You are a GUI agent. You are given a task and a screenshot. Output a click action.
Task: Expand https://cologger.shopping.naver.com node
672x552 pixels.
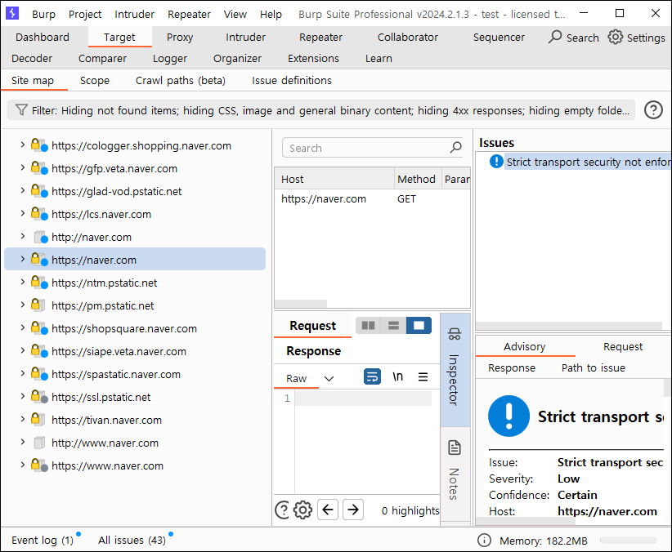22,145
